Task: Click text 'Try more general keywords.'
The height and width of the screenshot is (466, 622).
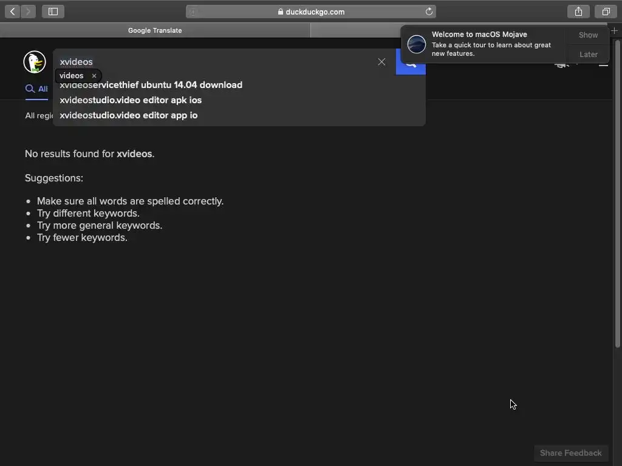Action: (100, 226)
